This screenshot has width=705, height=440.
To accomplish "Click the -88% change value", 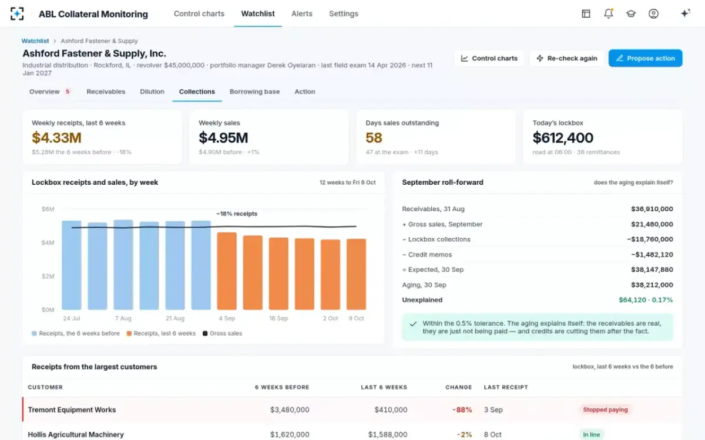I will click(x=462, y=409).
